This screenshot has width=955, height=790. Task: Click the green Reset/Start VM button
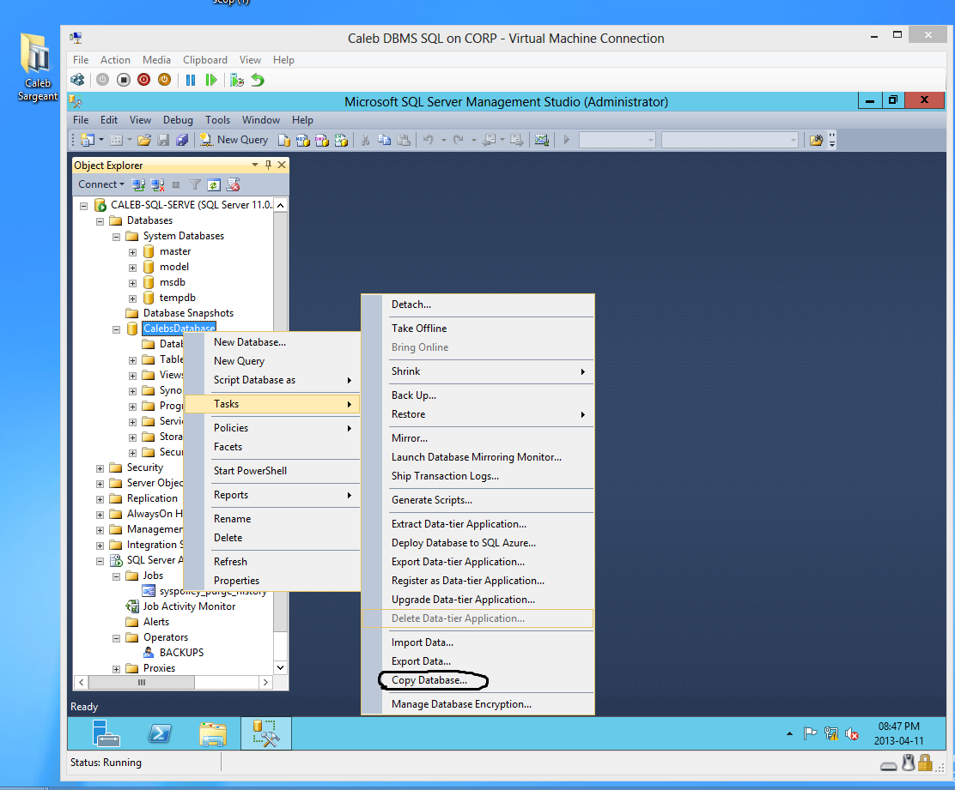[211, 80]
